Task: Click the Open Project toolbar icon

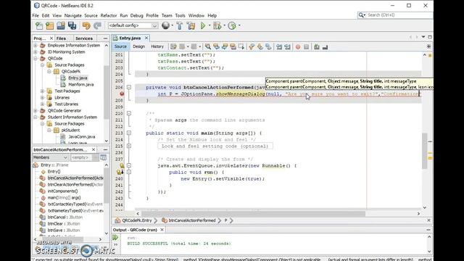Action: click(61, 26)
